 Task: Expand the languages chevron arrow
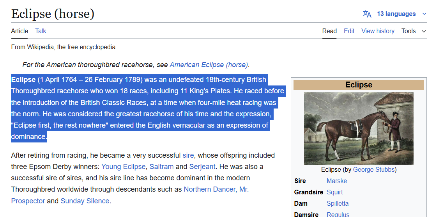pyautogui.click(x=424, y=14)
